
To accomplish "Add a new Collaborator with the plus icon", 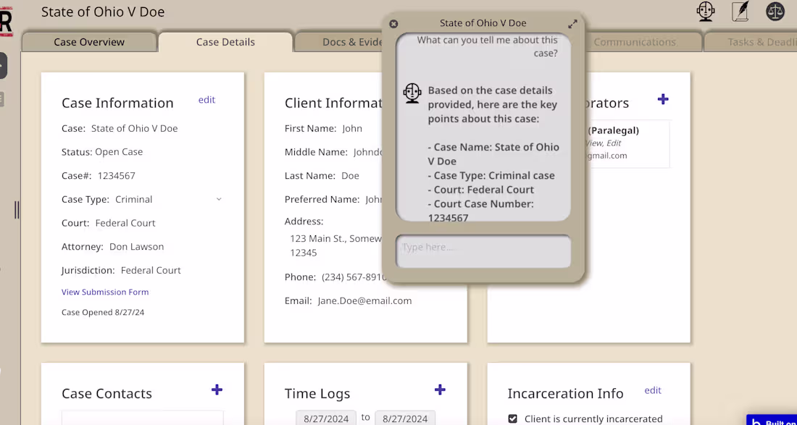I will (x=663, y=99).
